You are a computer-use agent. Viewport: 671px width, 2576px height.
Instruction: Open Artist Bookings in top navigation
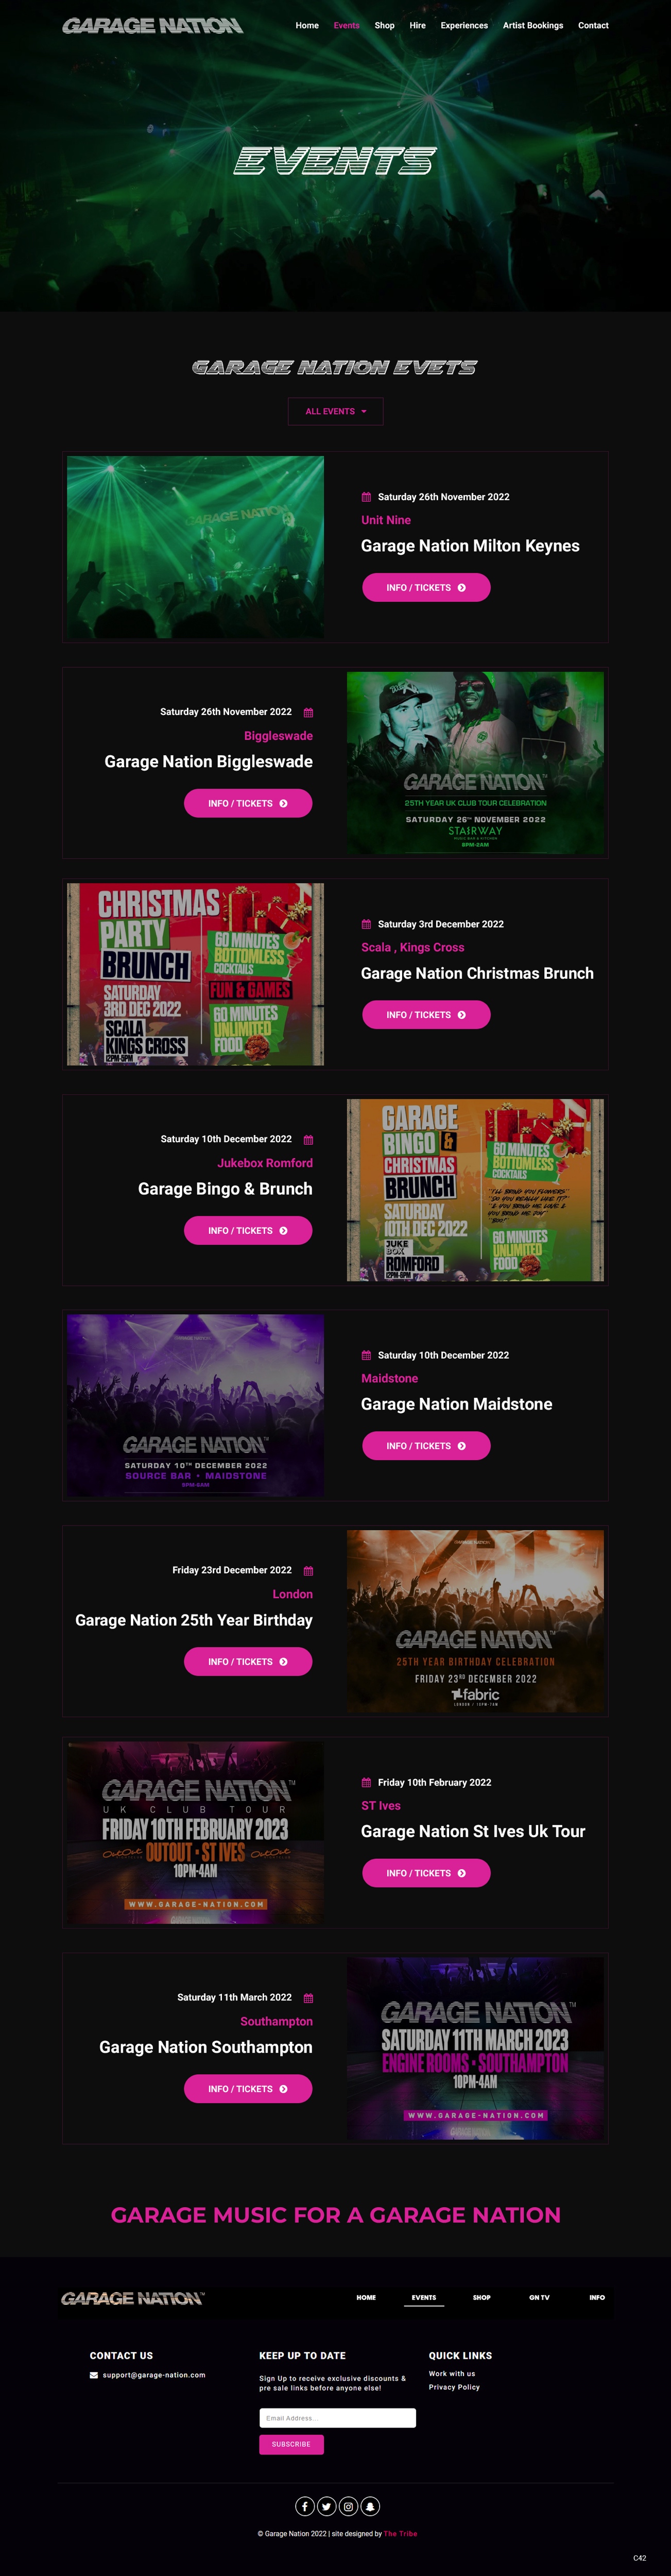pos(533,25)
